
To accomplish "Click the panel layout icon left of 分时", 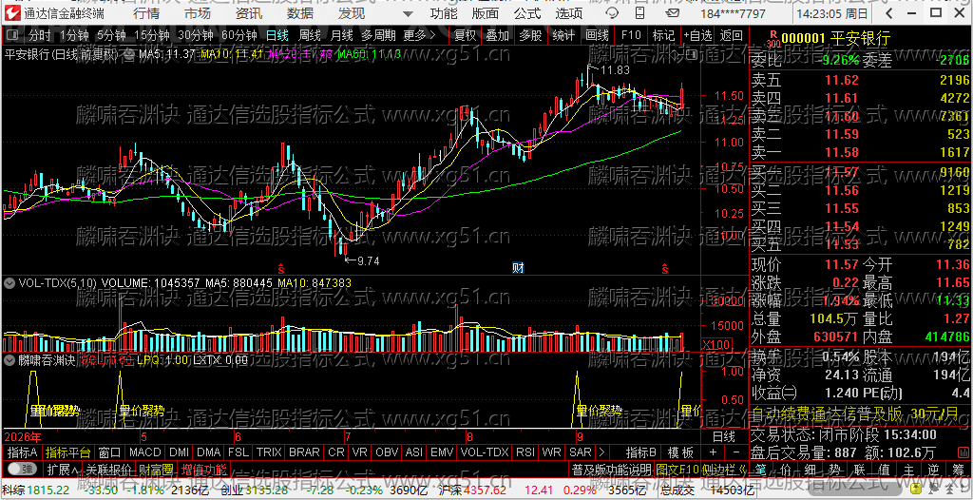I will [x=14, y=35].
